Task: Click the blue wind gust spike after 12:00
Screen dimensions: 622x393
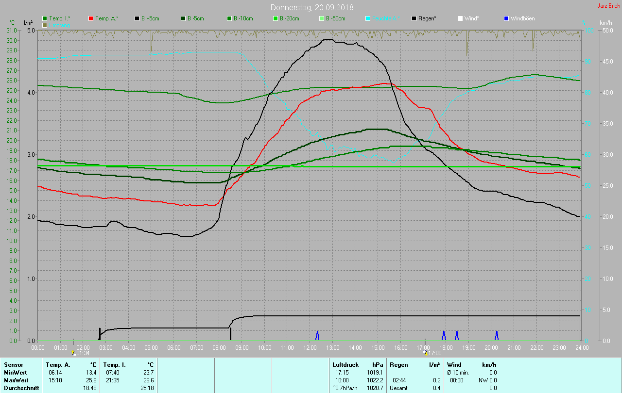Action: coord(317,335)
